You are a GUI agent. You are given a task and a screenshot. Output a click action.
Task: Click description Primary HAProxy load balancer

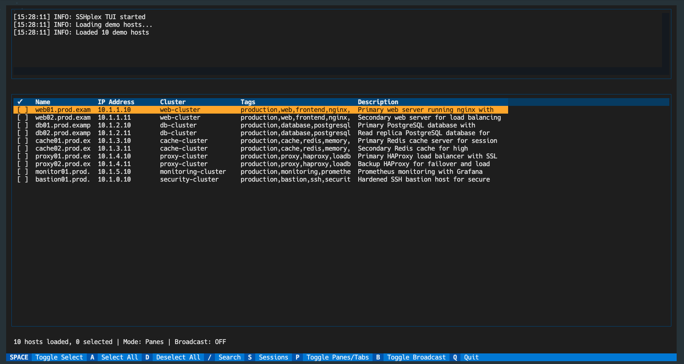tap(427, 156)
